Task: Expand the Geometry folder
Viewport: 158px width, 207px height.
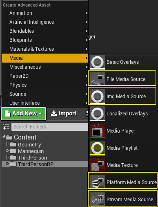Action: tap(7, 144)
